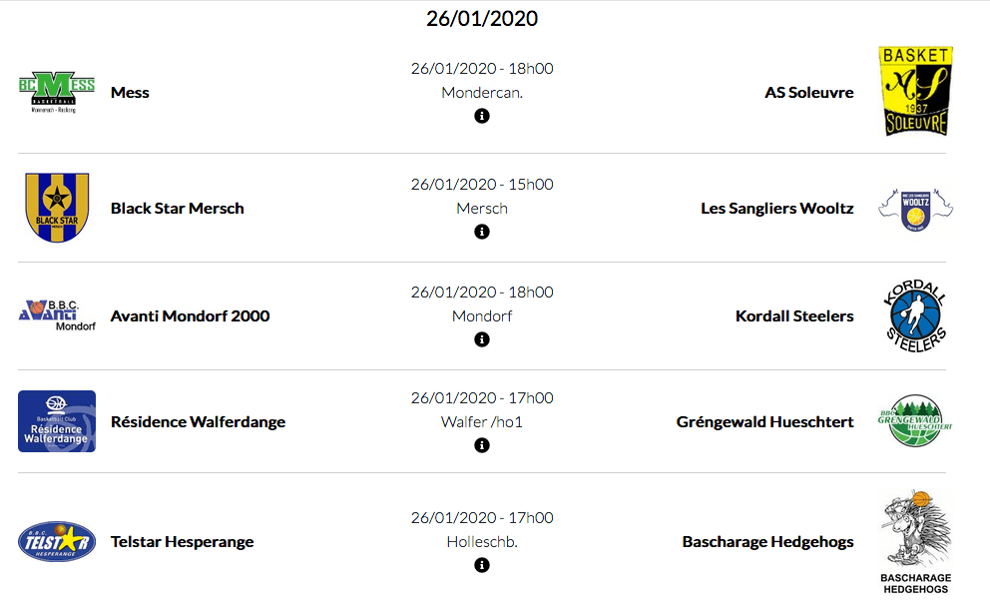Click the Kordall Steelers logo
The height and width of the screenshot is (603, 990).
click(915, 315)
